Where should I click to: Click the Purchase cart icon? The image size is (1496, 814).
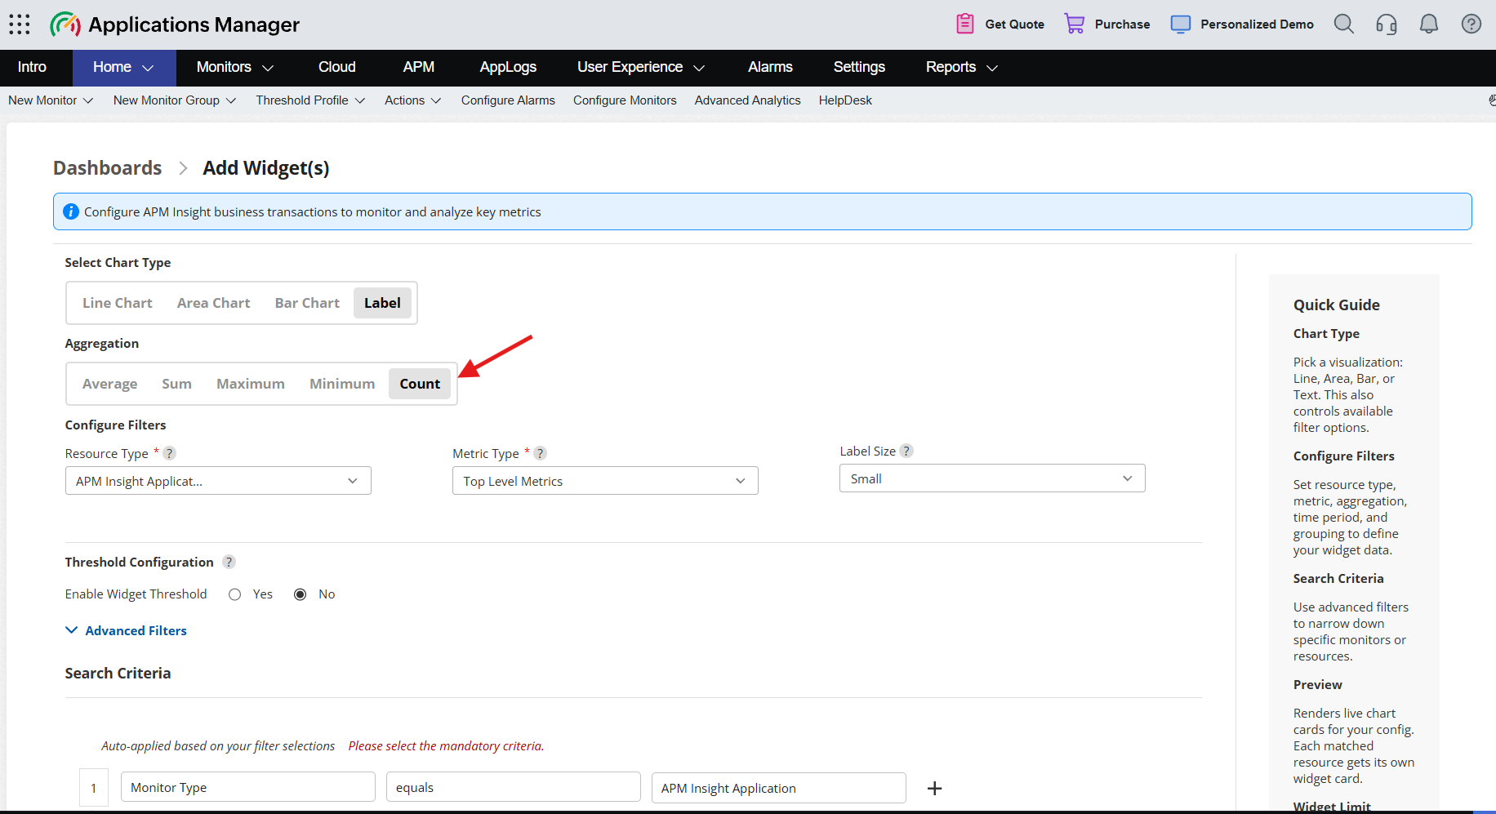coord(1075,24)
